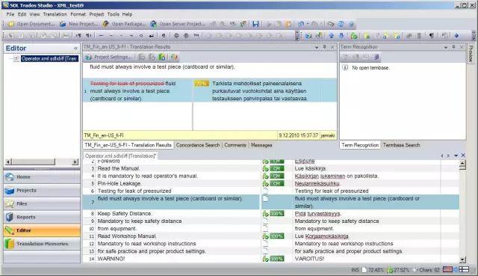Open the Translation menu
Image resolution: width=478 pixels, height=276 pixels.
coord(55,14)
